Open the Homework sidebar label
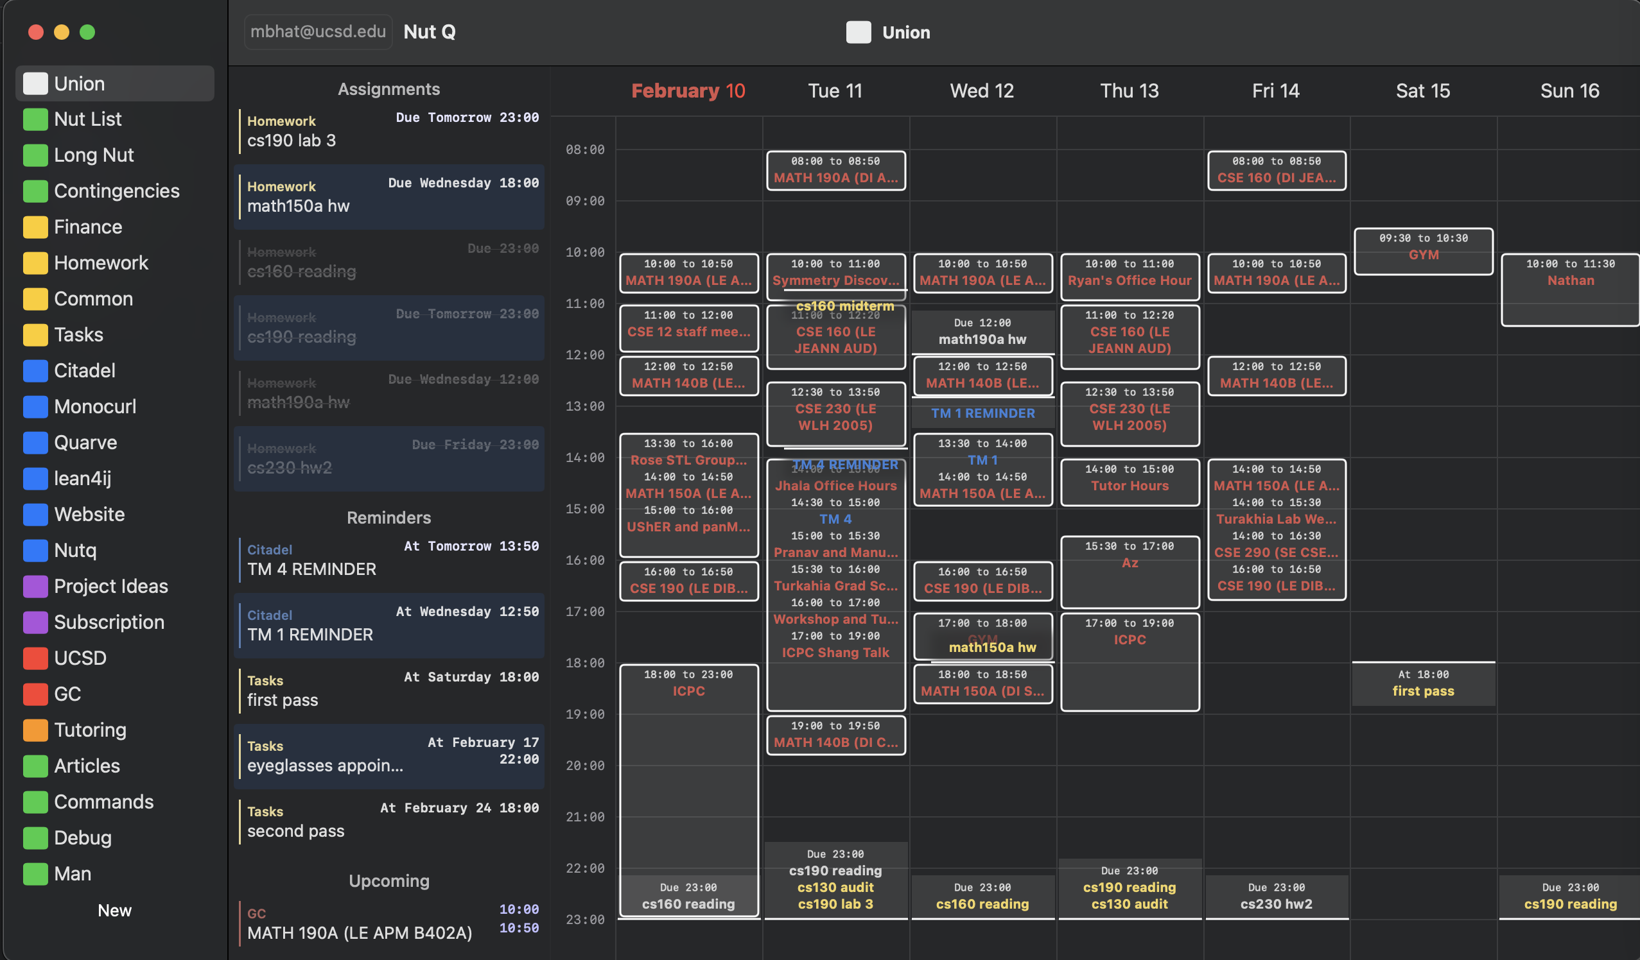 (101, 262)
